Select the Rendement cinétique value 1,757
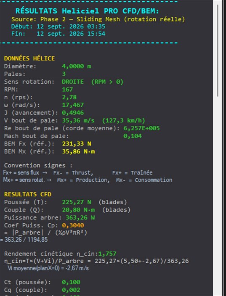 (x=107, y=254)
